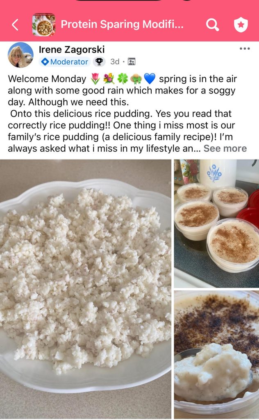Expand the post with See more
The image size is (259, 420).
(225, 148)
